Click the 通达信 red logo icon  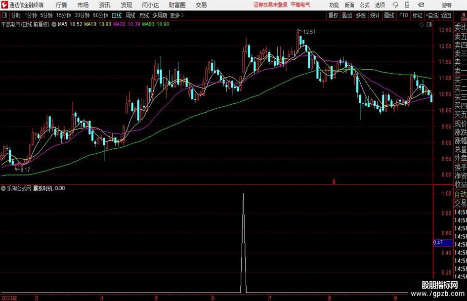[4, 5]
